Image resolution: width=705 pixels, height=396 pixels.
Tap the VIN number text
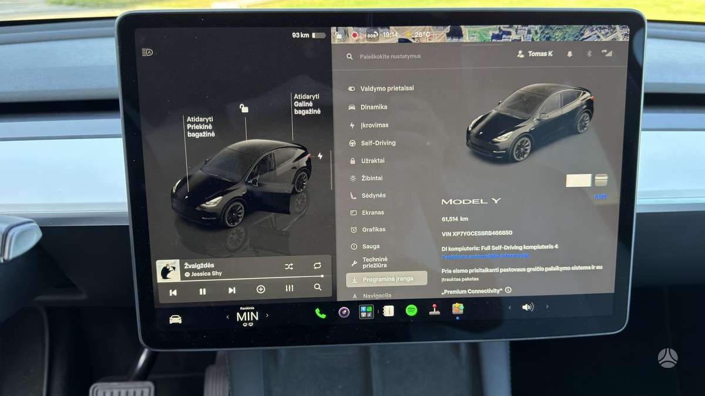(x=477, y=233)
